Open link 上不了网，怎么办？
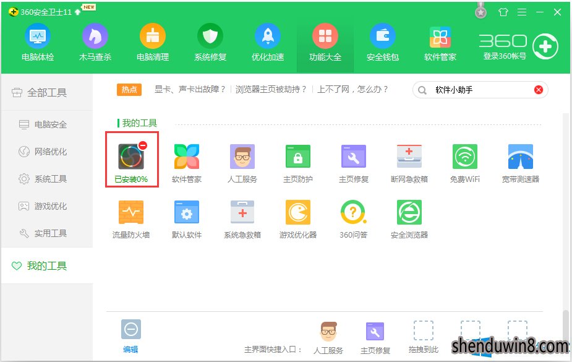This screenshot has height=362, width=572. [x=352, y=89]
